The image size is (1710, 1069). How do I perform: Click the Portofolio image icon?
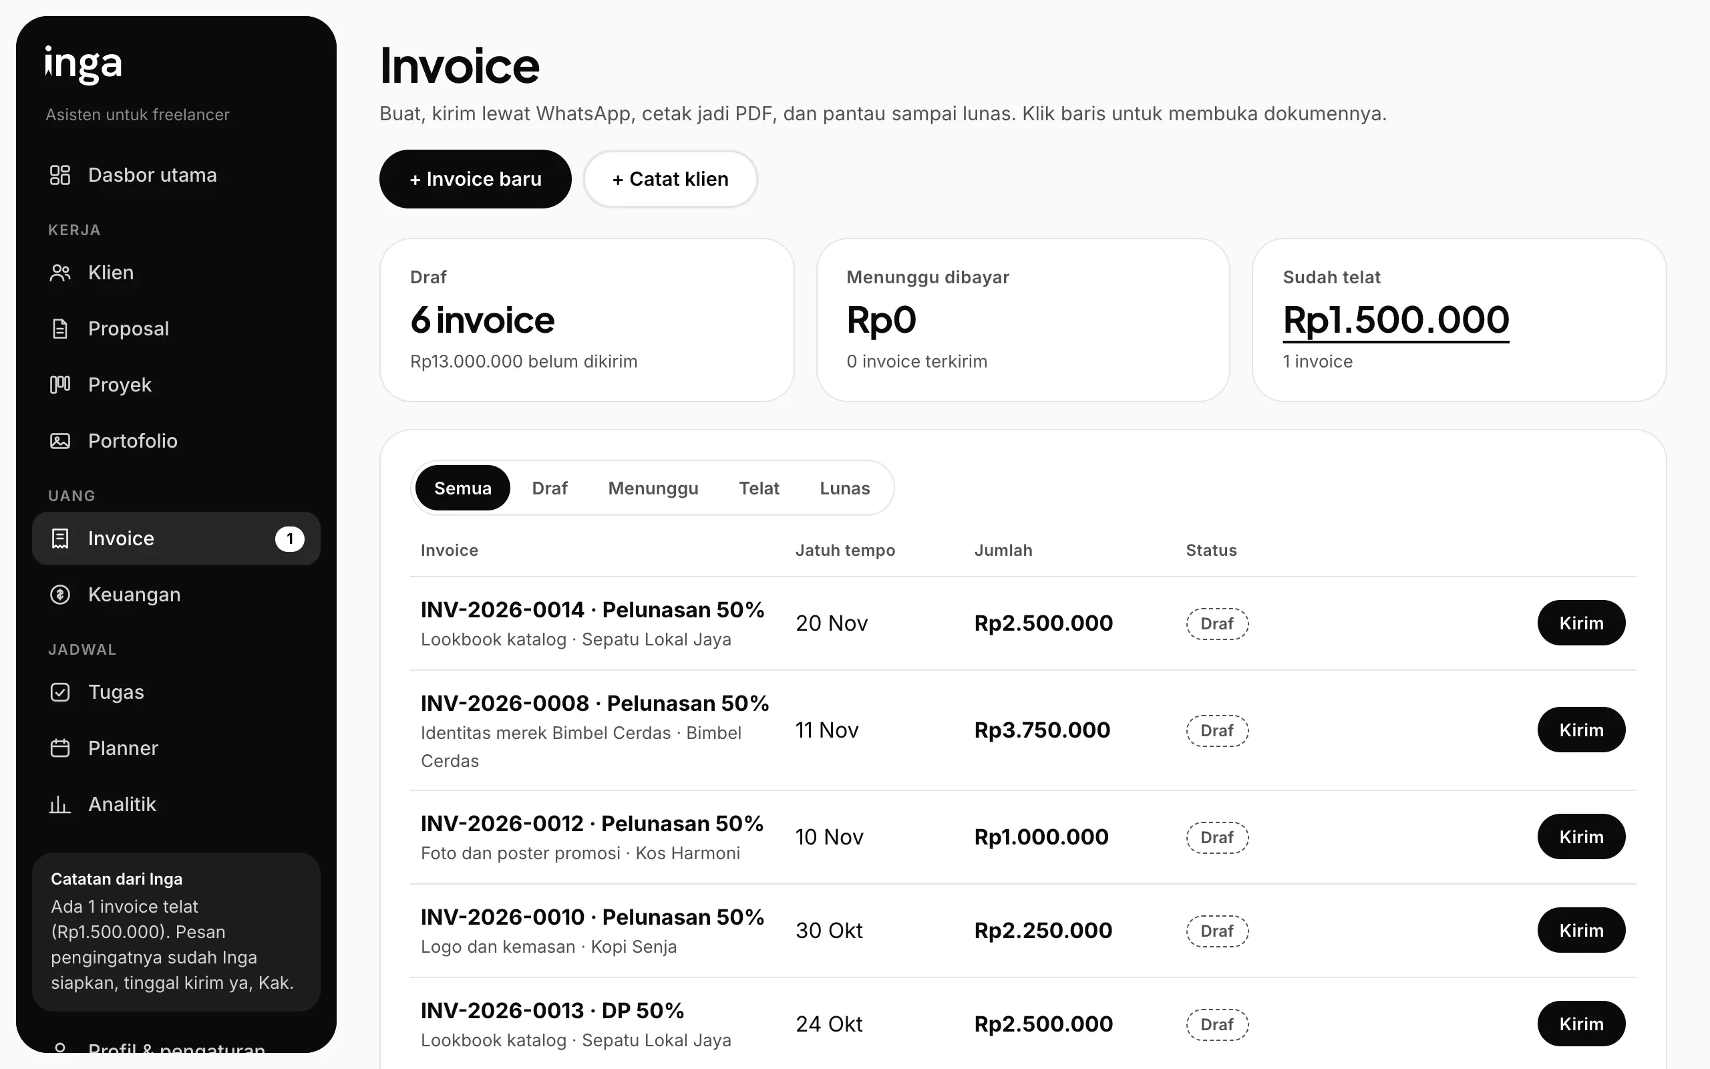(60, 441)
